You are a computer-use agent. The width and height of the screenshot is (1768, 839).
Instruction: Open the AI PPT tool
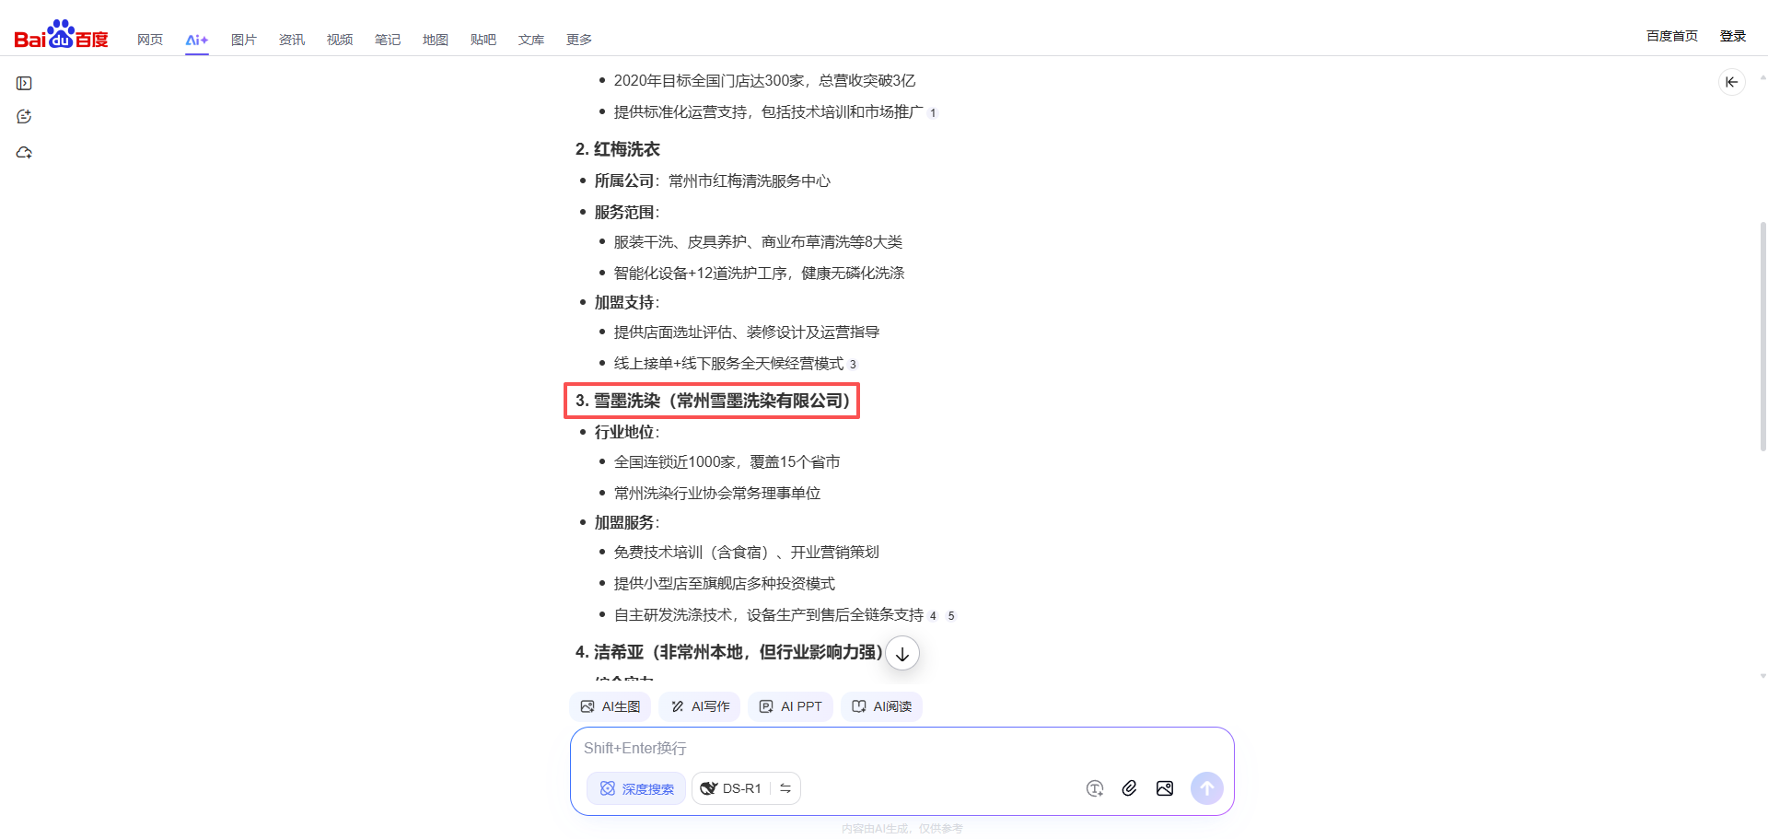[790, 706]
